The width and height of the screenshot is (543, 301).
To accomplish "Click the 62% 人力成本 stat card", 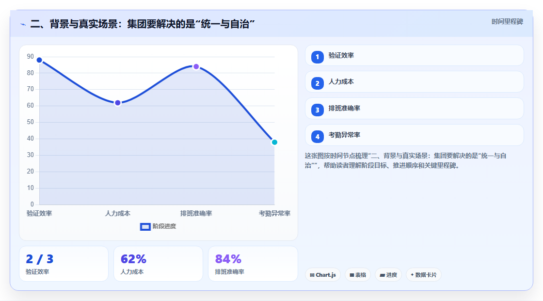I will [x=158, y=264].
